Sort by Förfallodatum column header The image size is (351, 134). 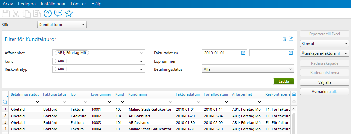(216, 94)
